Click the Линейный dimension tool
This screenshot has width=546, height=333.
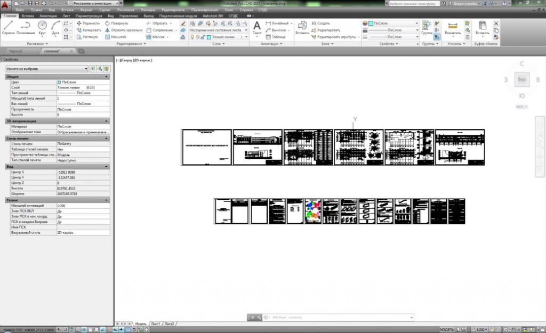click(277, 23)
